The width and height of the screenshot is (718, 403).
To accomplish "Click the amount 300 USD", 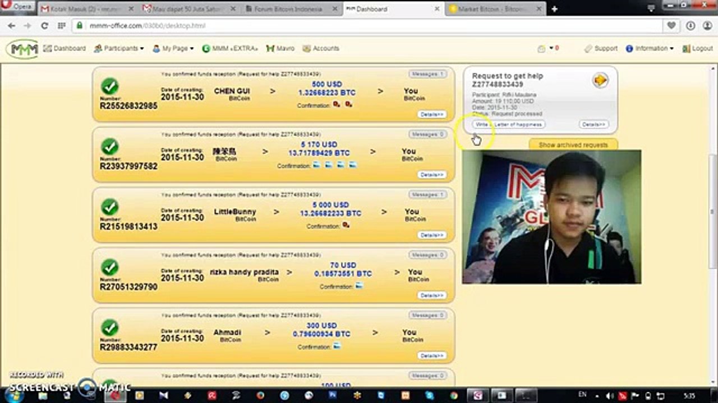I will click(321, 325).
